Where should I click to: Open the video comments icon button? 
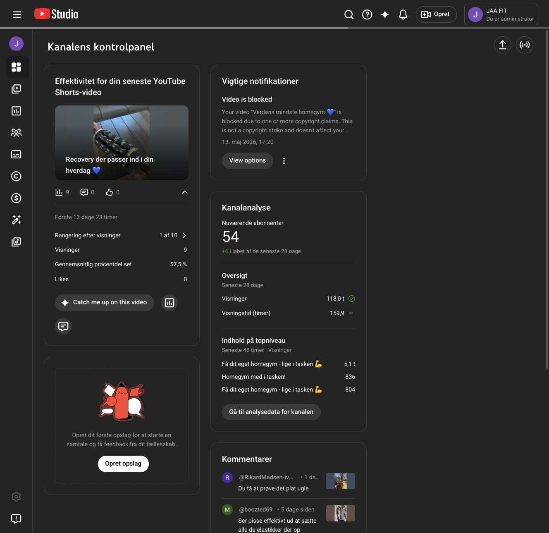[x=63, y=326]
